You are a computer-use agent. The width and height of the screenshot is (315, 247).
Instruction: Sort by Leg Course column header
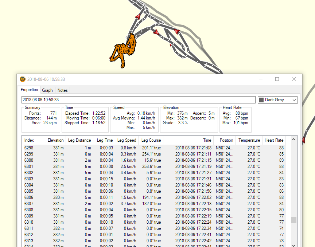pos(151,140)
